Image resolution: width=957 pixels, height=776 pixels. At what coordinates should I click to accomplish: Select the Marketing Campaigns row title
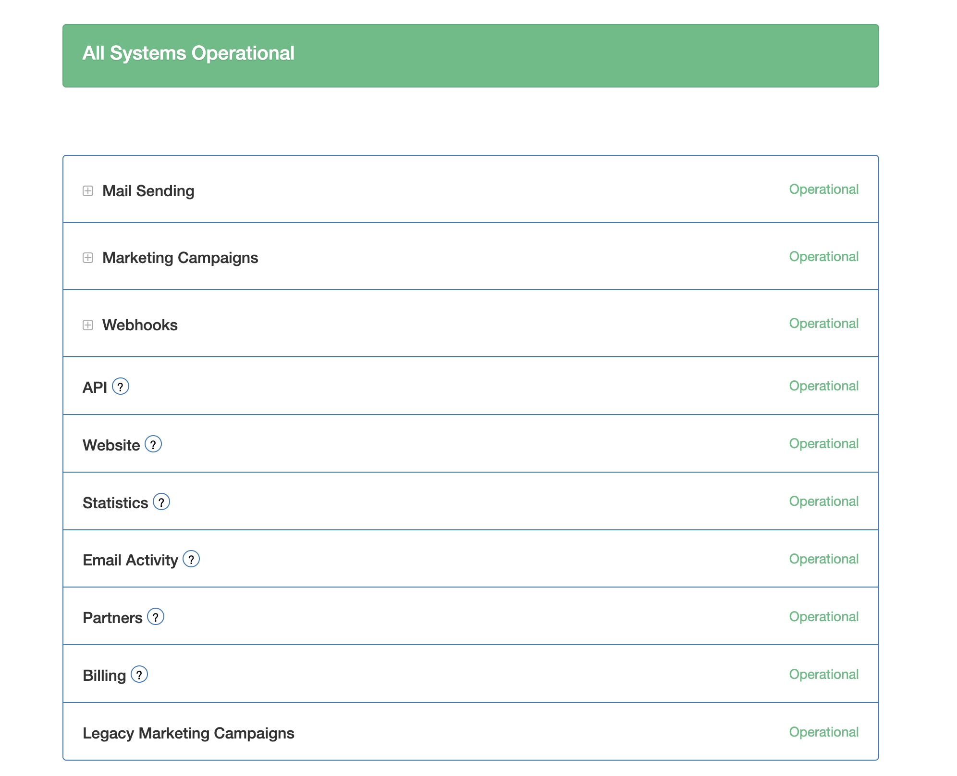tap(180, 258)
